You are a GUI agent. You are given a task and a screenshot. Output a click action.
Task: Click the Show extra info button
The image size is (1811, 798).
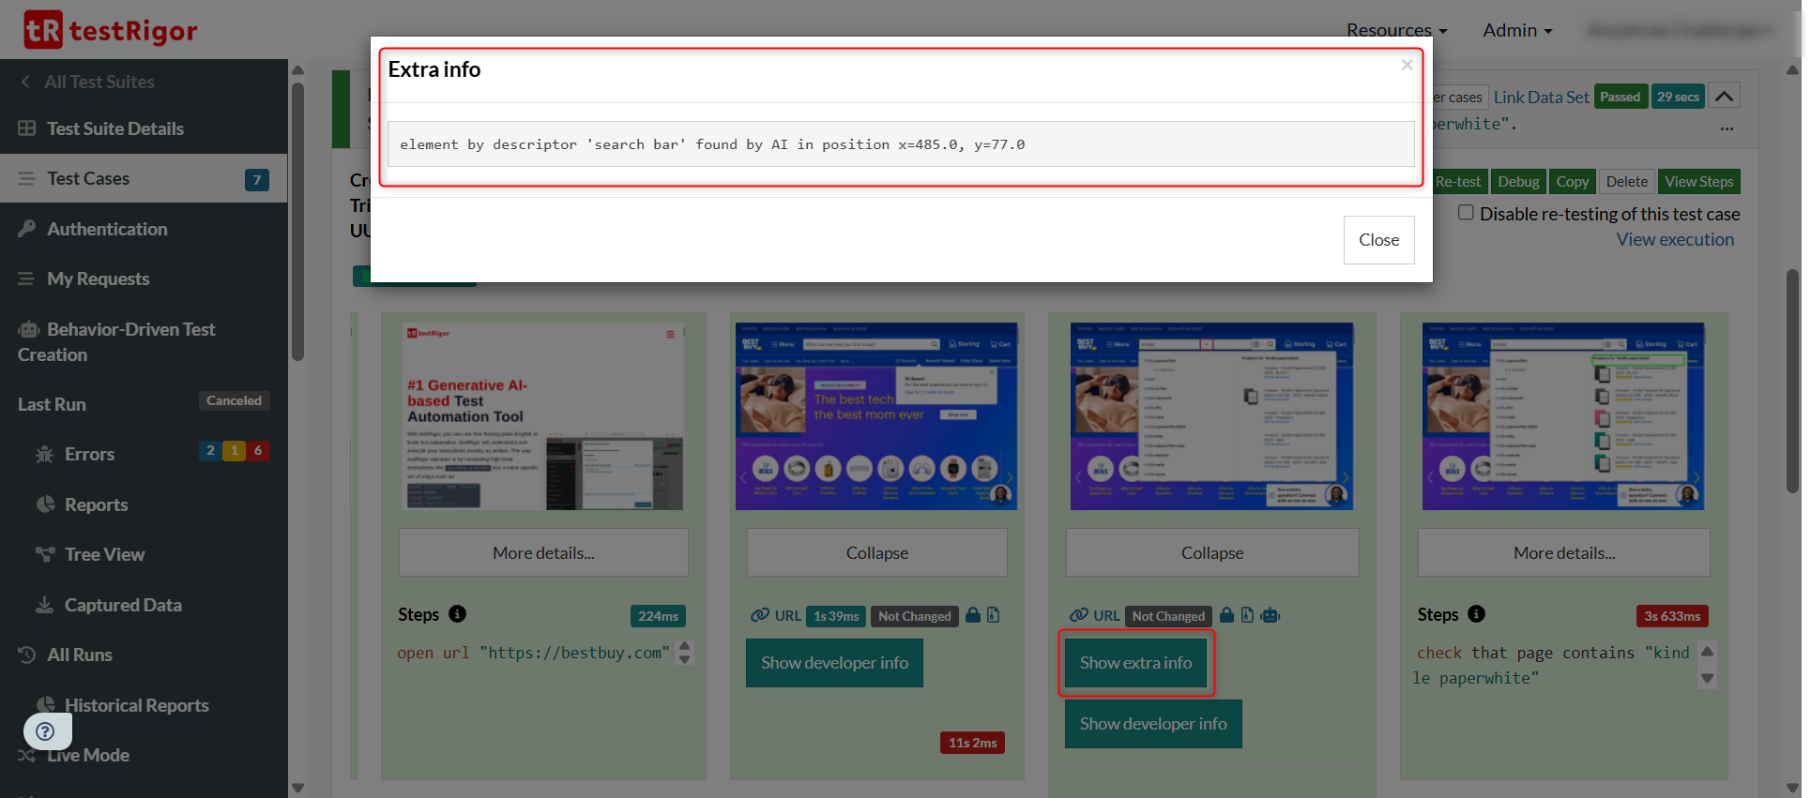click(1135, 663)
